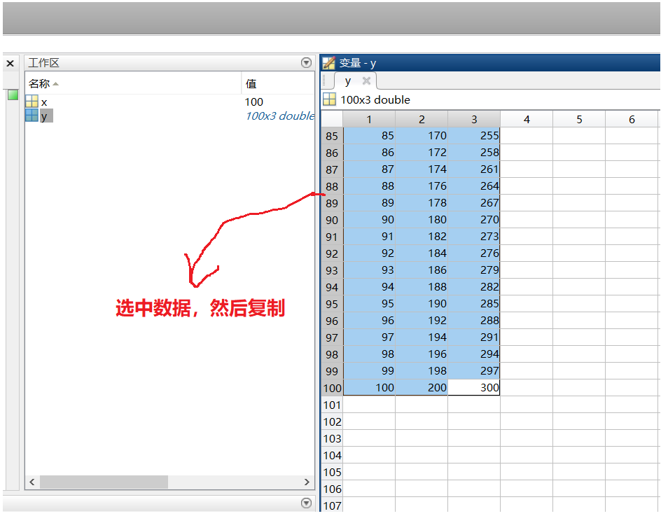Select row header 107

click(332, 505)
